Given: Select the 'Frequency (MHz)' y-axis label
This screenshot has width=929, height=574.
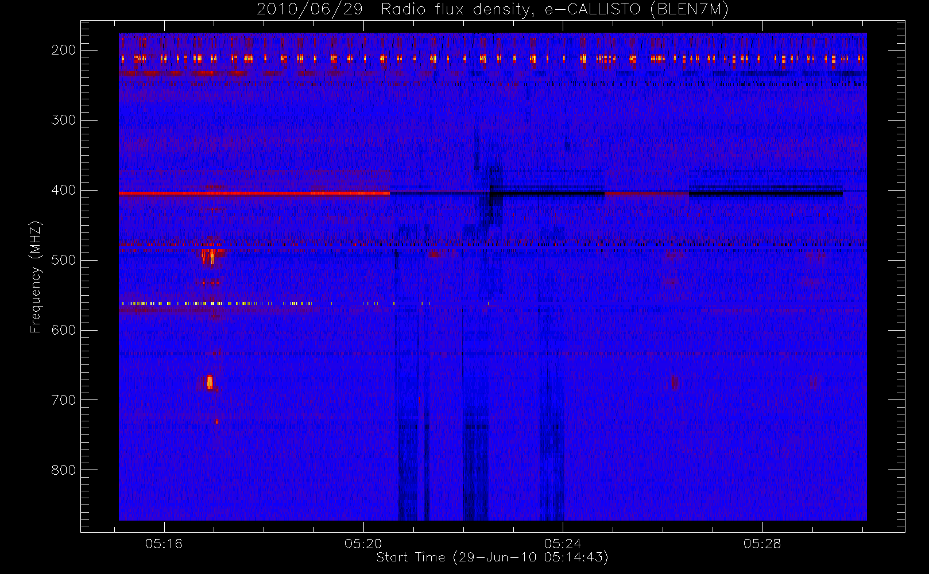Looking at the screenshot, I should click(36, 277).
